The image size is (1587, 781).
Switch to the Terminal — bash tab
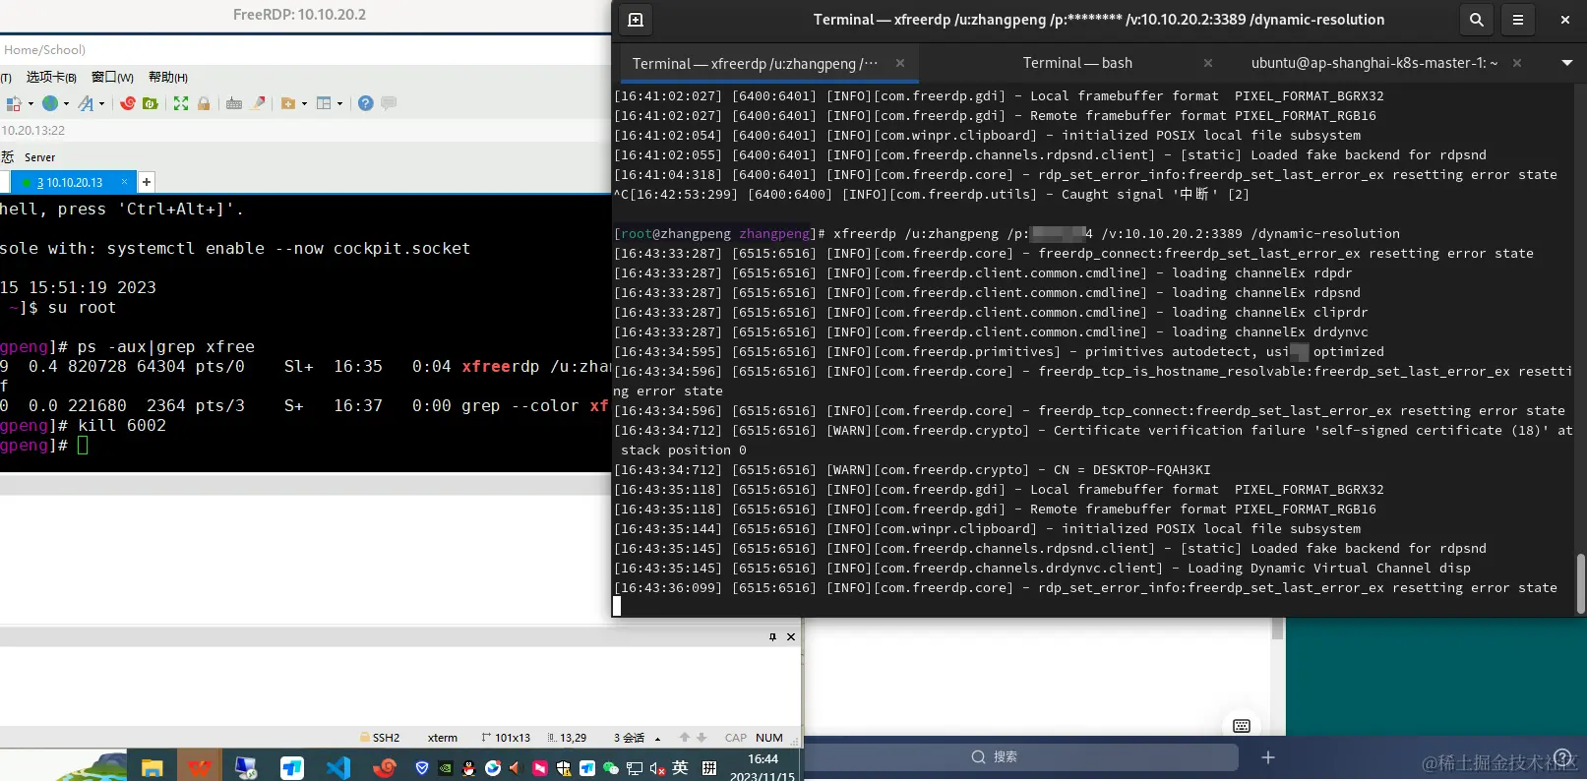[x=1077, y=63]
